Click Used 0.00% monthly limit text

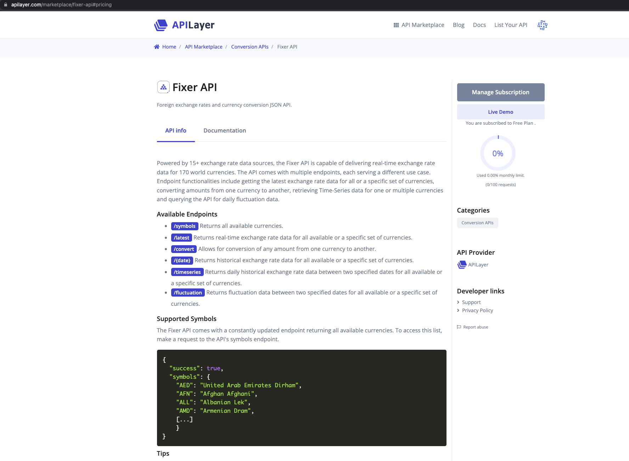pyautogui.click(x=500, y=175)
